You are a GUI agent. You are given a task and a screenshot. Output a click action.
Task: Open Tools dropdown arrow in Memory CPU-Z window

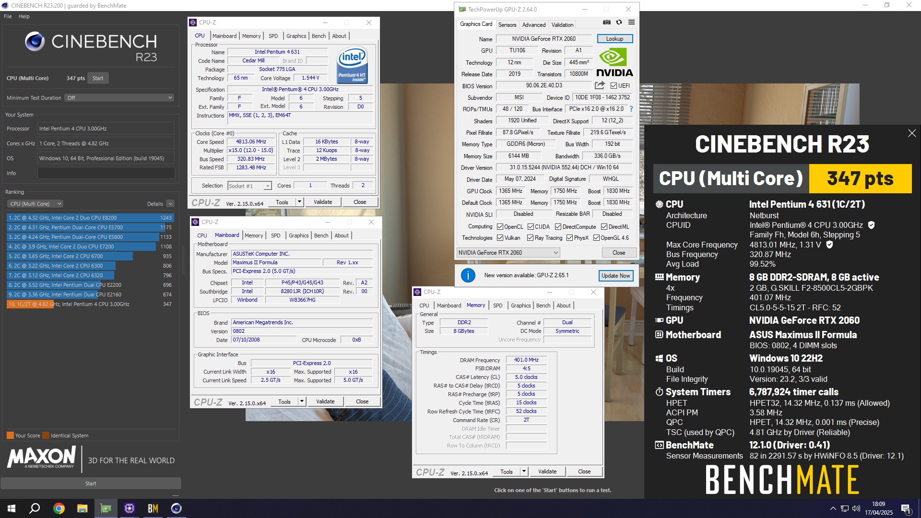(524, 471)
